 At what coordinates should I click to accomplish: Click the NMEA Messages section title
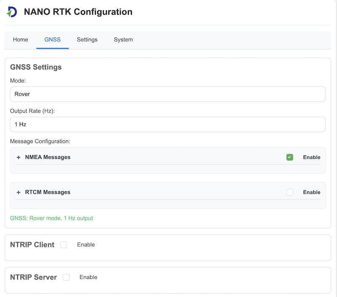pyautogui.click(x=48, y=157)
